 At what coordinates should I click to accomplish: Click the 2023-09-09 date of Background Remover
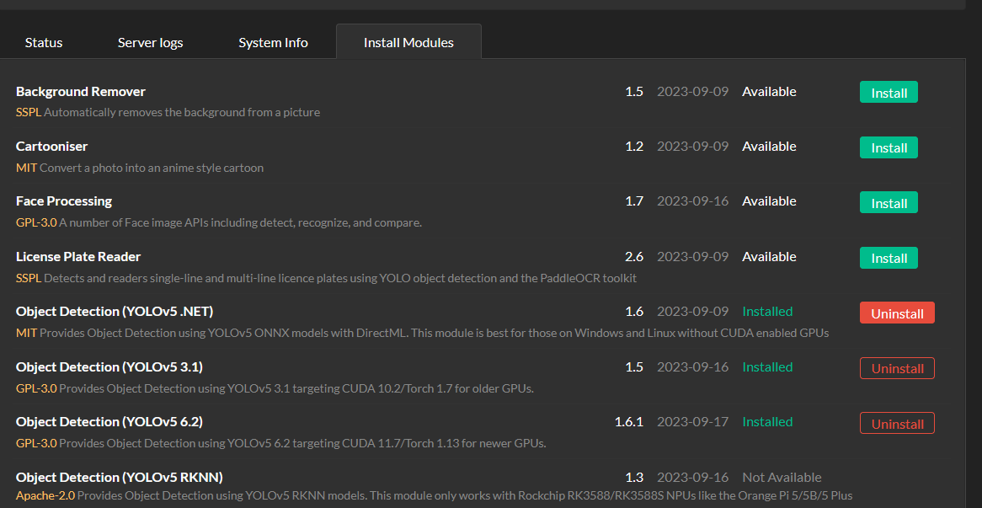click(692, 92)
